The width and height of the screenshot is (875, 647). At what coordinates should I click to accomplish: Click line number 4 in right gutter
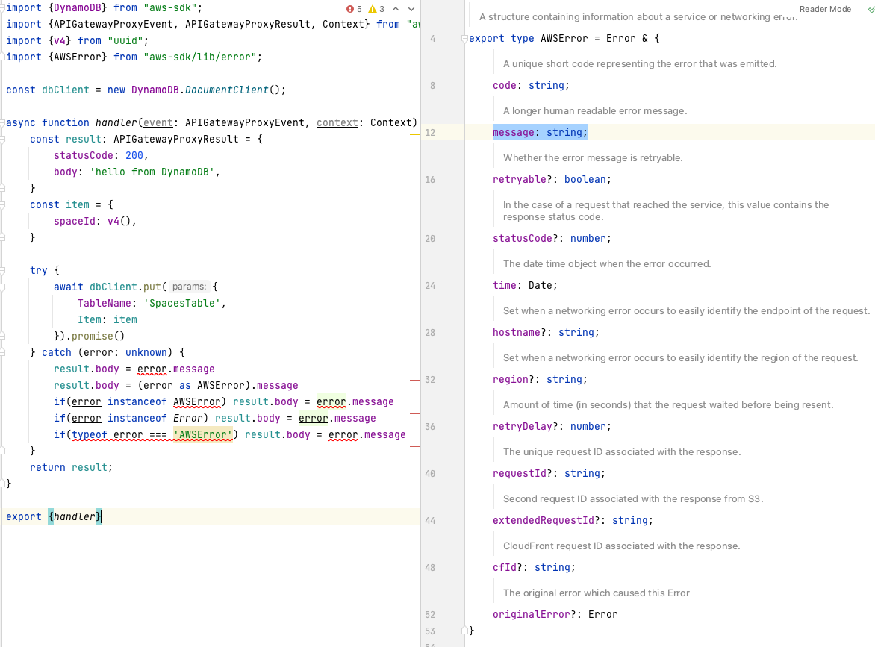432,39
